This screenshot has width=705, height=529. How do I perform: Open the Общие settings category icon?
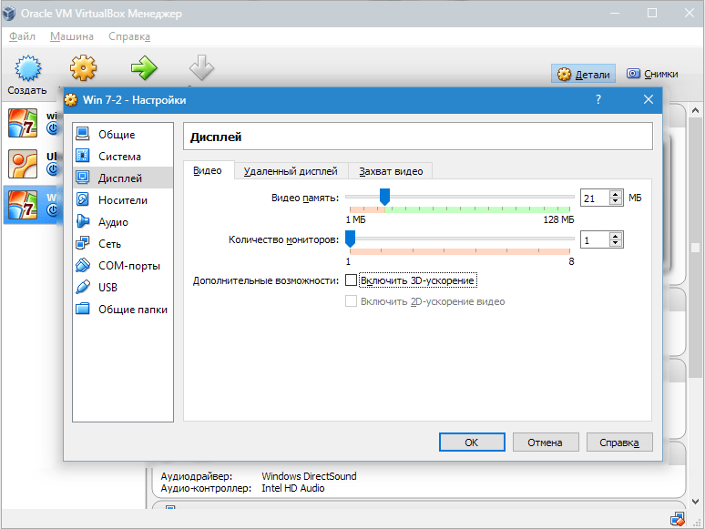[83, 135]
